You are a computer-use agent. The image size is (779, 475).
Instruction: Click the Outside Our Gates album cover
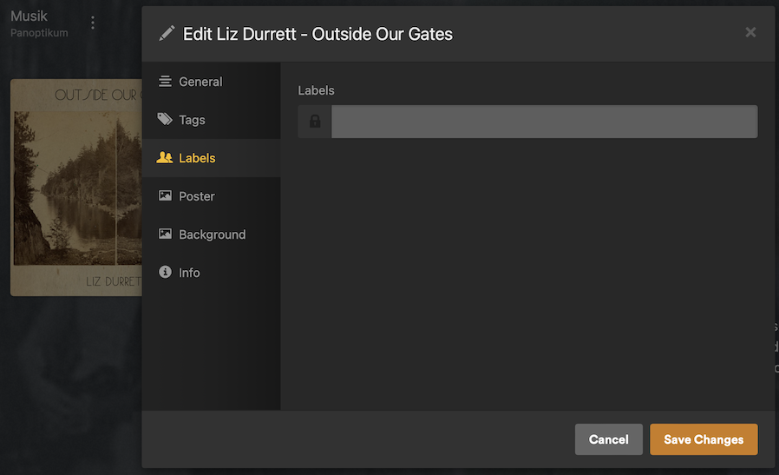pyautogui.click(x=76, y=188)
